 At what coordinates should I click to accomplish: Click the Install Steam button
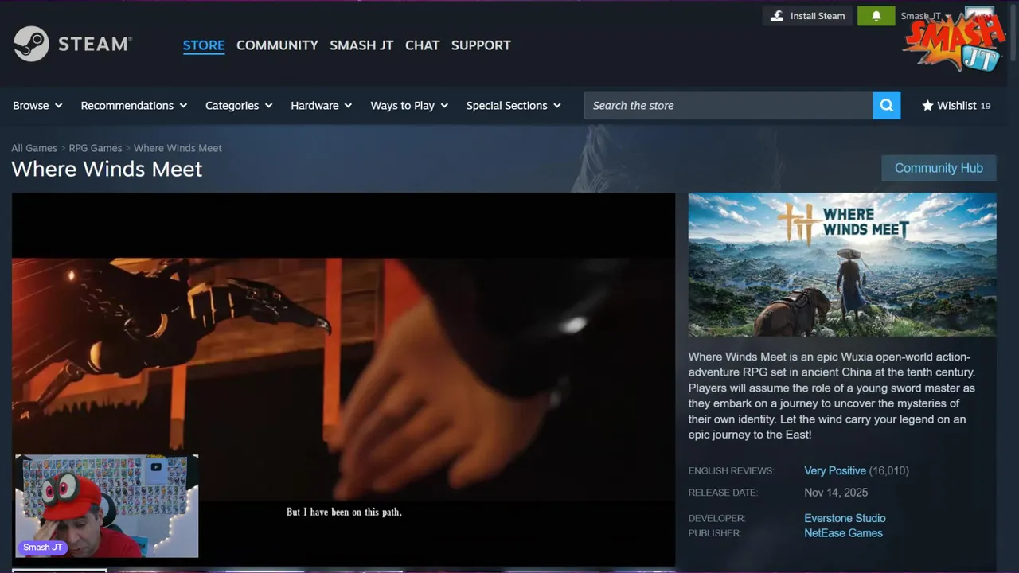(808, 16)
